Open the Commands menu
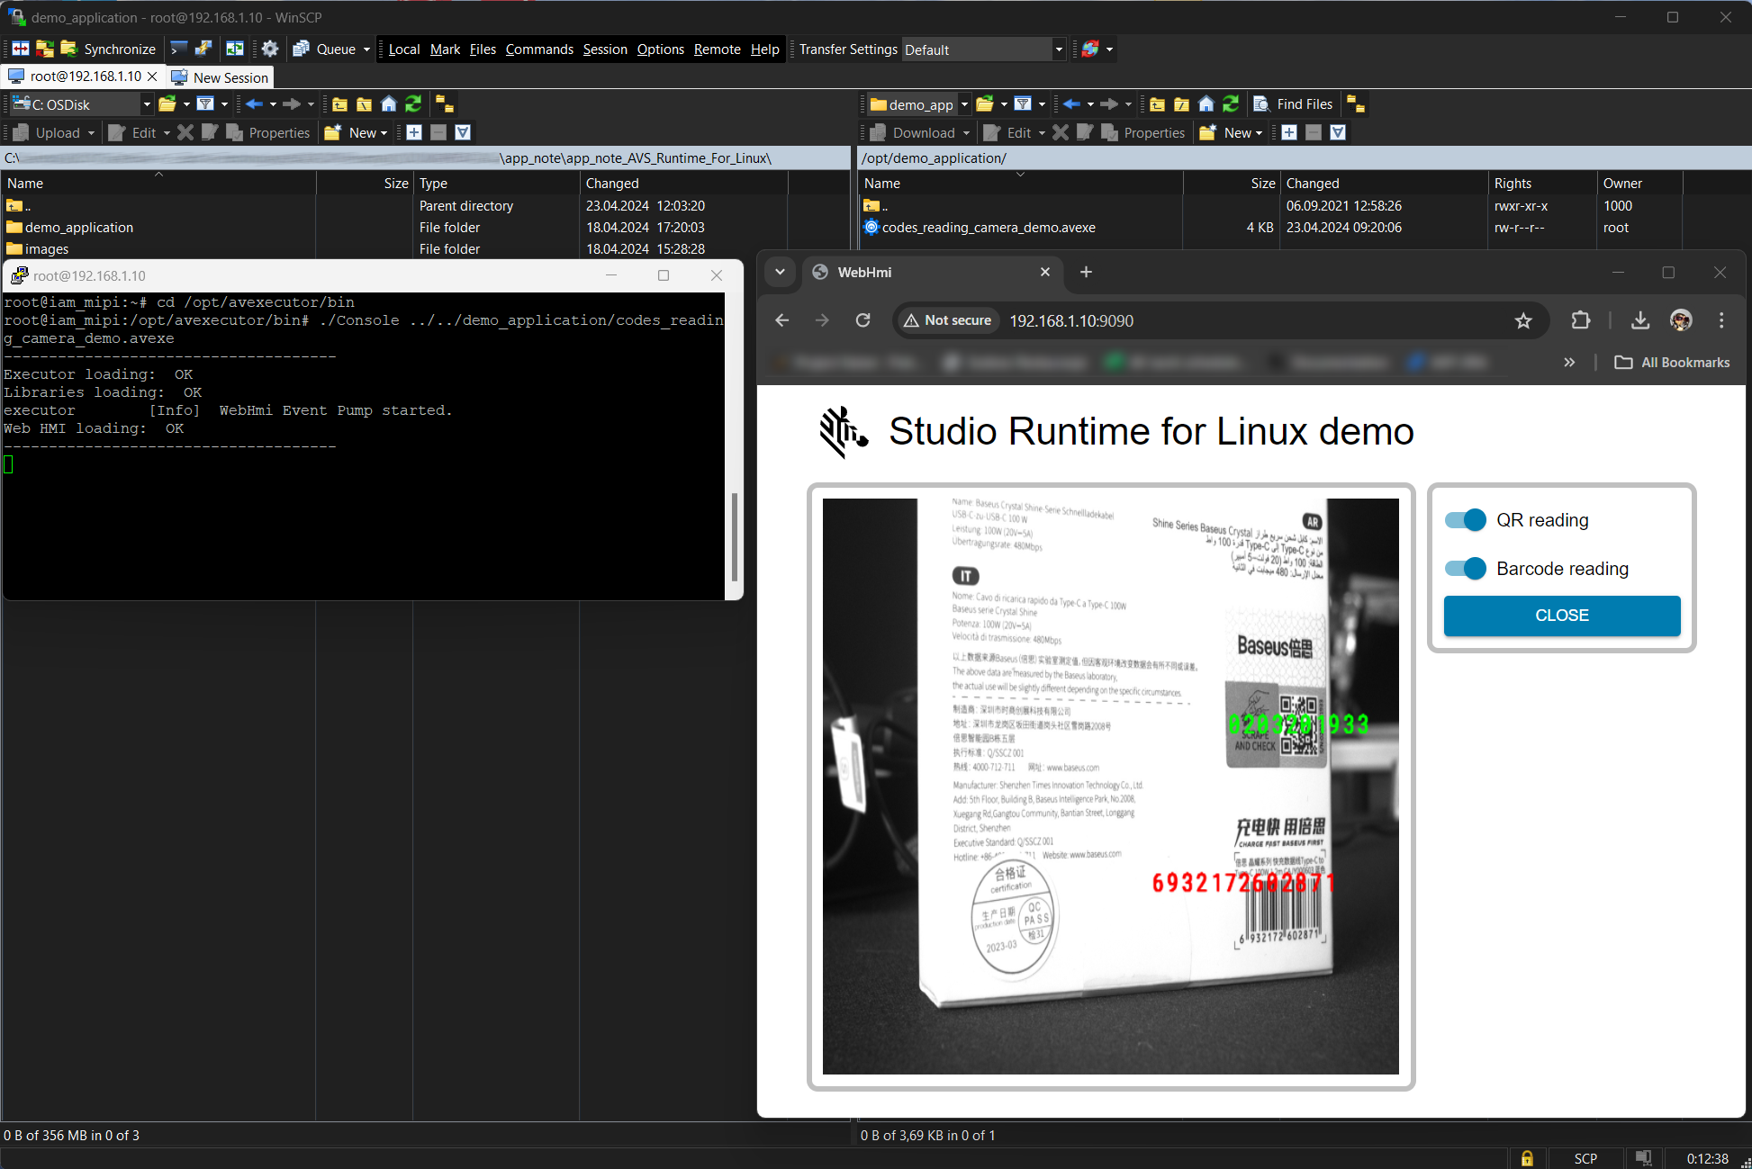1752x1169 pixels. click(x=539, y=49)
